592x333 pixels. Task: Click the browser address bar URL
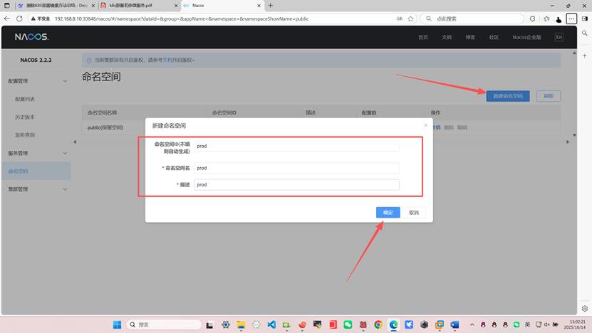coord(181,18)
